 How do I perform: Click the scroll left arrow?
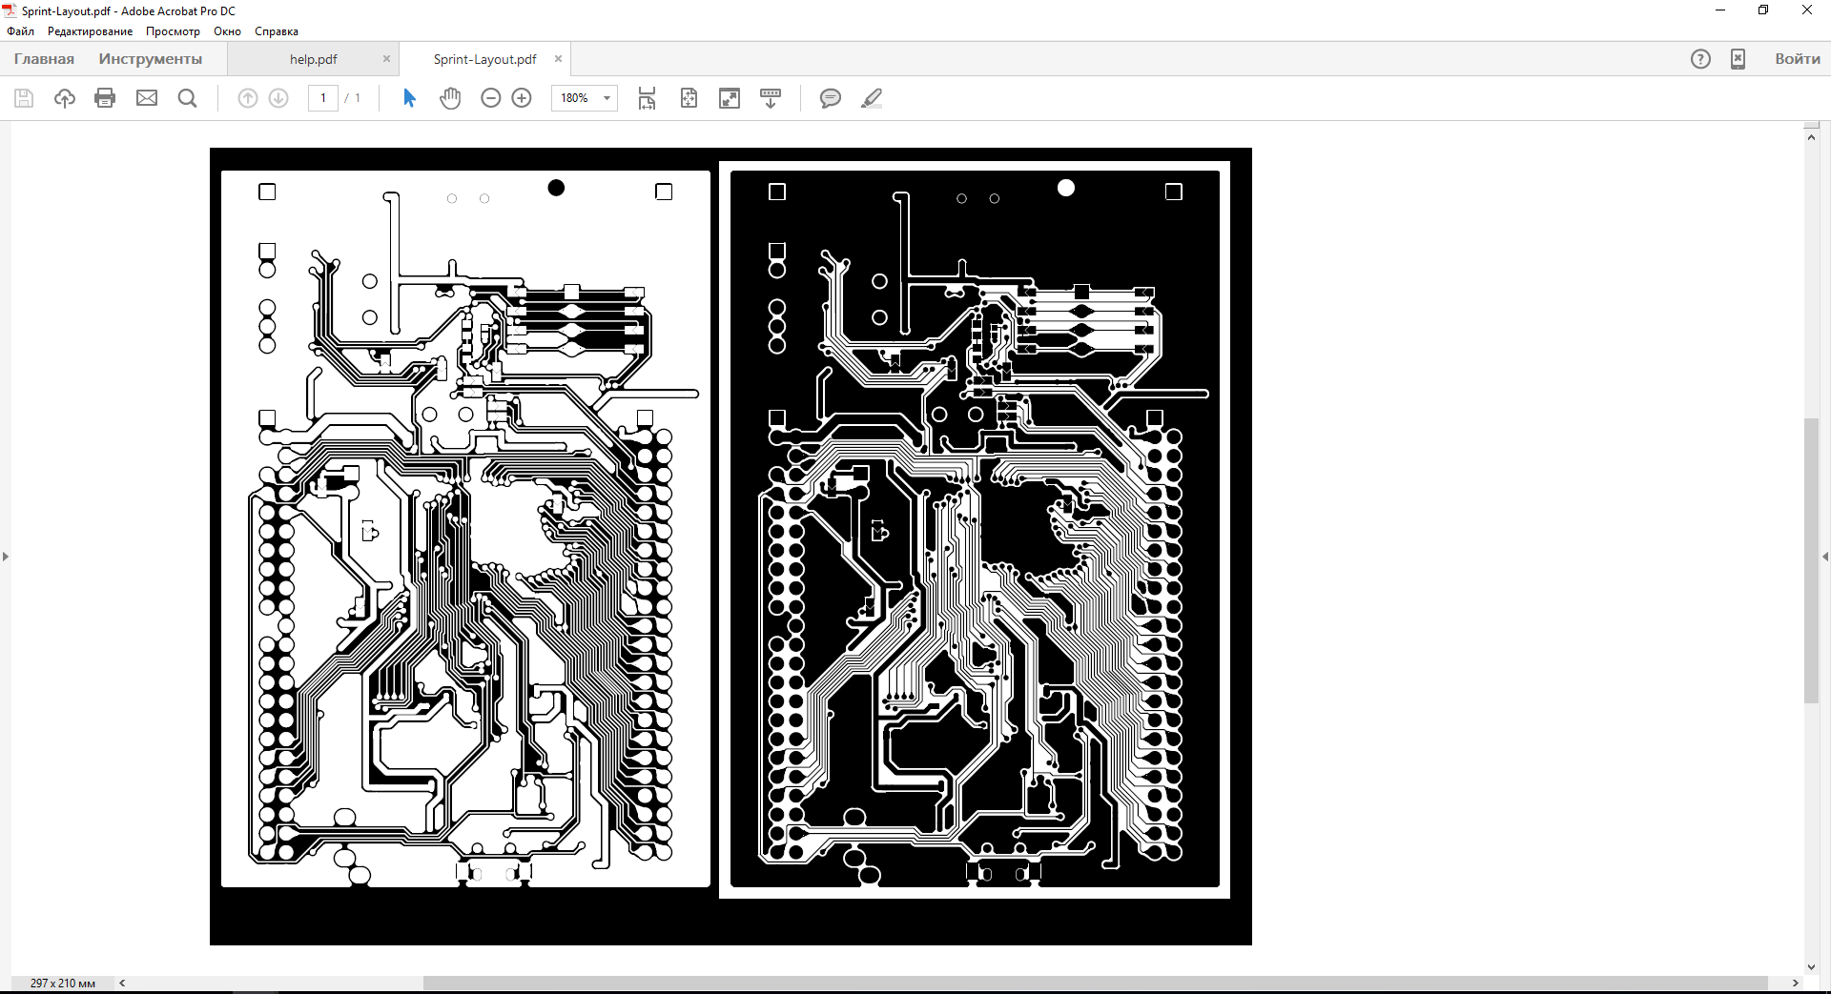[x=122, y=983]
